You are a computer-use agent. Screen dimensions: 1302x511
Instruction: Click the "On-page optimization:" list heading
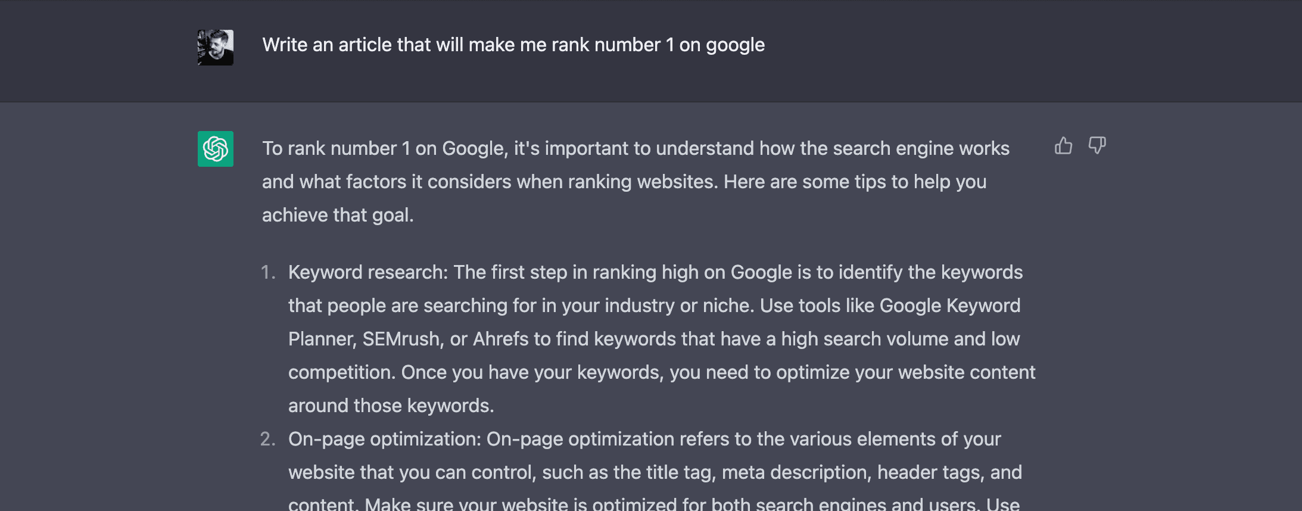384,440
